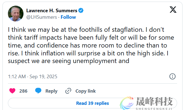Open the Lawrence H. Summers display name

(52, 11)
